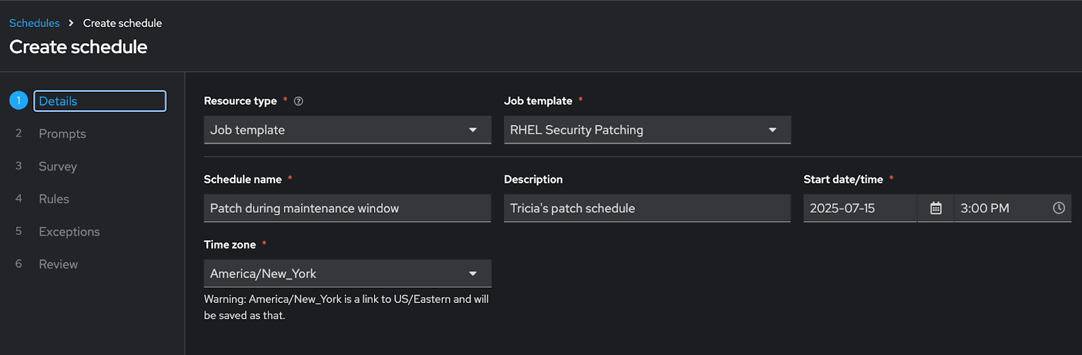The height and width of the screenshot is (355, 1082).
Task: Go to the Survey step
Action: coord(57,166)
